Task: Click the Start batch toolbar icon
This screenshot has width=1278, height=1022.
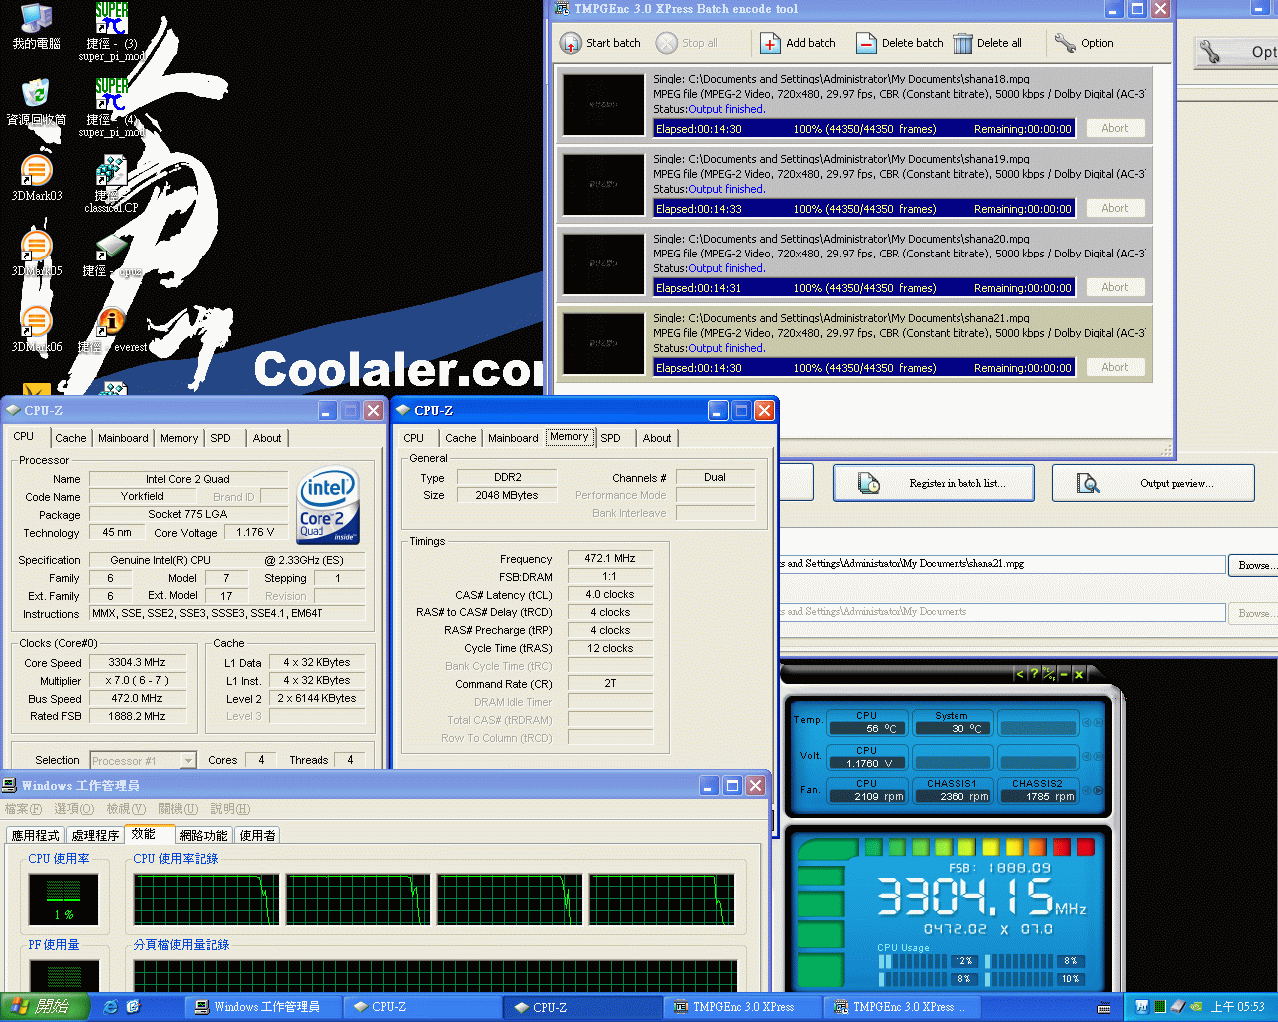Action: click(570, 43)
